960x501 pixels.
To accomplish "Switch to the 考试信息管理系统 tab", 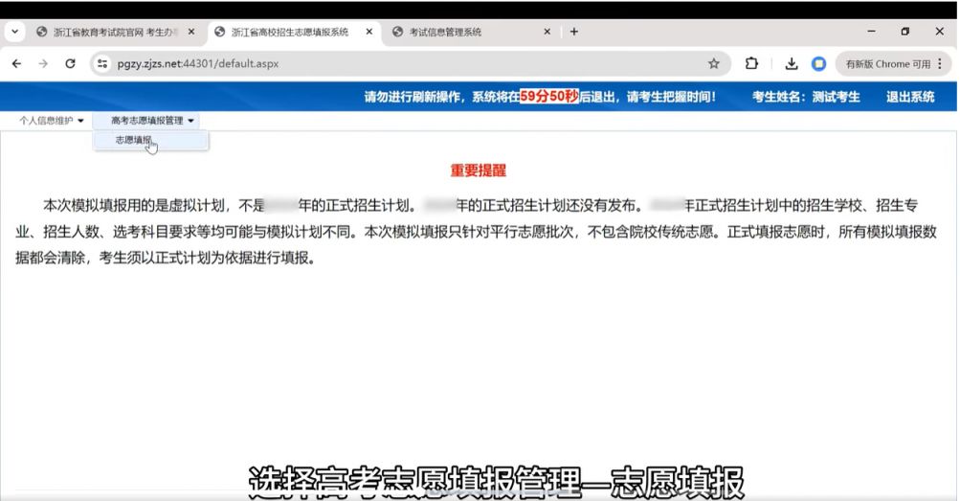I will point(459,32).
